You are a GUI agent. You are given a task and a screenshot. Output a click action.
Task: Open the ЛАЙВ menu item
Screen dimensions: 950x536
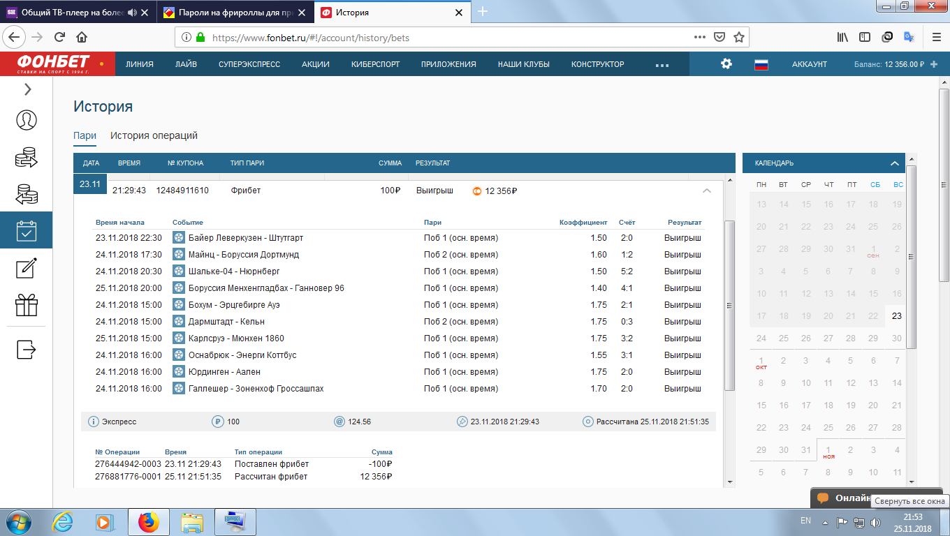(186, 64)
